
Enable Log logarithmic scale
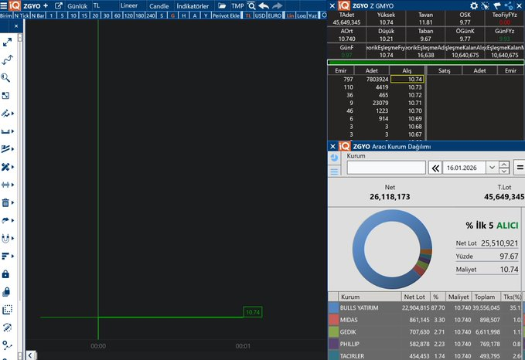(x=302, y=15)
